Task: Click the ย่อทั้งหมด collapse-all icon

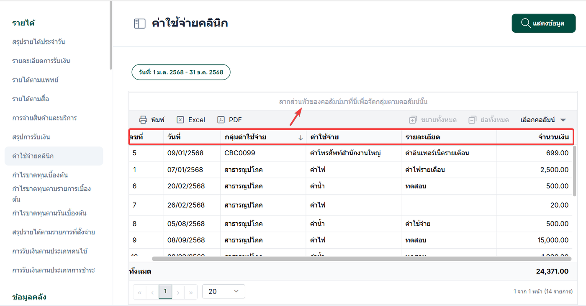Action: (473, 120)
